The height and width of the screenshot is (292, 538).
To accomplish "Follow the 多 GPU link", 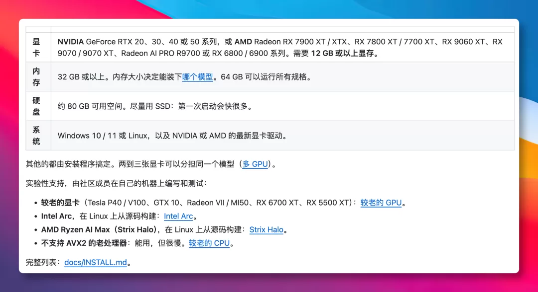I will pos(255,164).
